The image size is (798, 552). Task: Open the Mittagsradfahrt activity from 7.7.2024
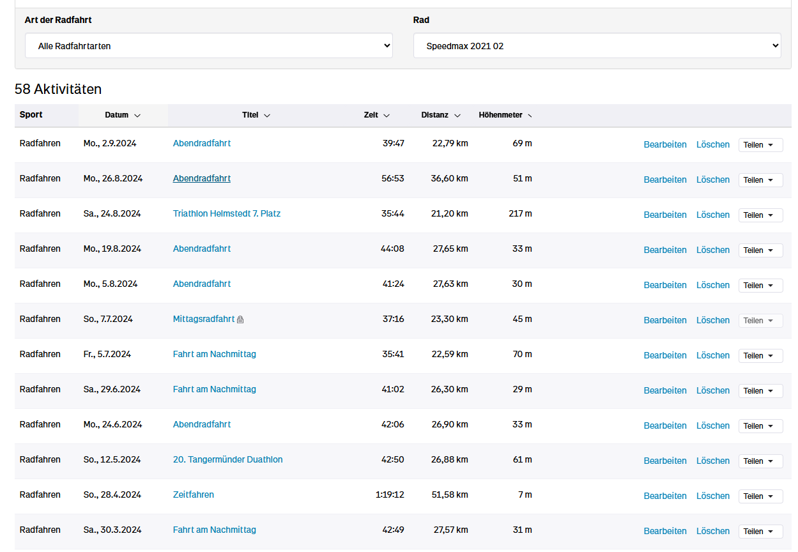[203, 319]
